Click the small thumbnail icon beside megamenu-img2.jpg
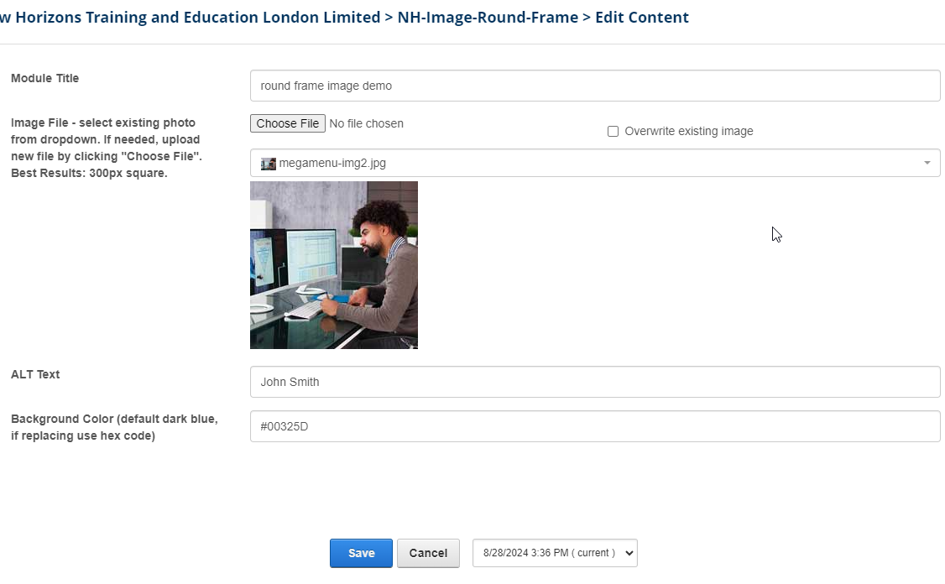 (269, 164)
